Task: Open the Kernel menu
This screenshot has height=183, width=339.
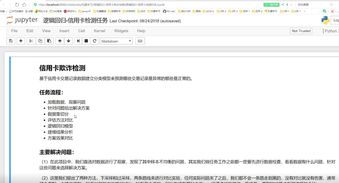Action: [x=99, y=31]
